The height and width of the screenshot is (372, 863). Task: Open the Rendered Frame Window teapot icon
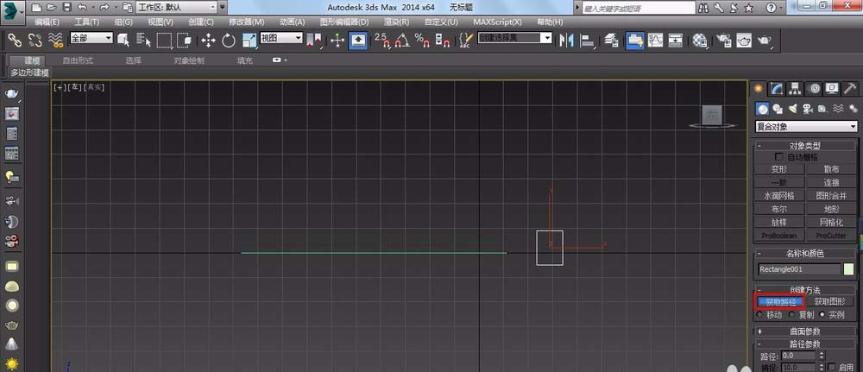point(744,40)
